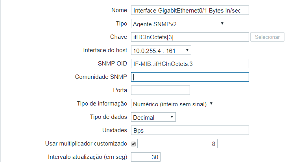Focus the update interval field showing 30
Viewport: 288px width, 162px height.
click(x=146, y=157)
